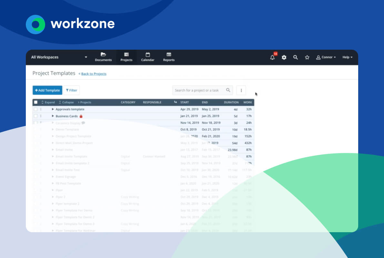
Task: Open the Reports section icon
Action: [168, 57]
